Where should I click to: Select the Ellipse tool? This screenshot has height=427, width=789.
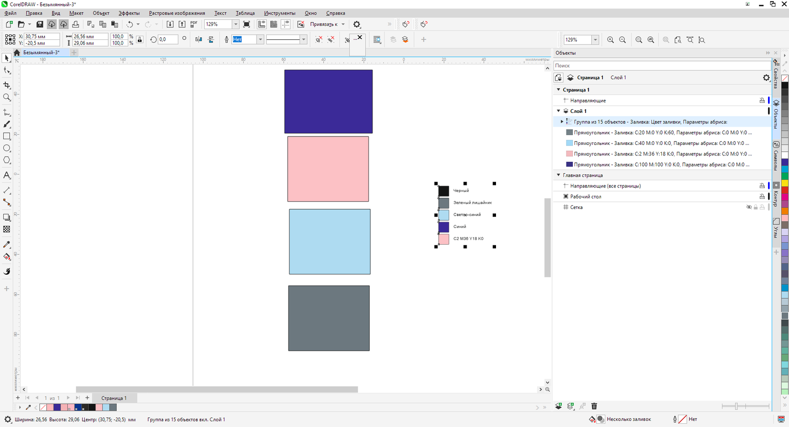click(7, 148)
